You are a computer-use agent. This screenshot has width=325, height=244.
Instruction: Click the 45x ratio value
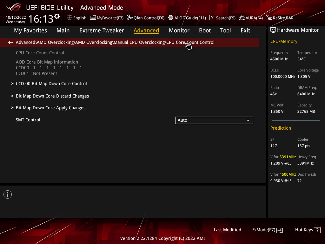(273, 94)
